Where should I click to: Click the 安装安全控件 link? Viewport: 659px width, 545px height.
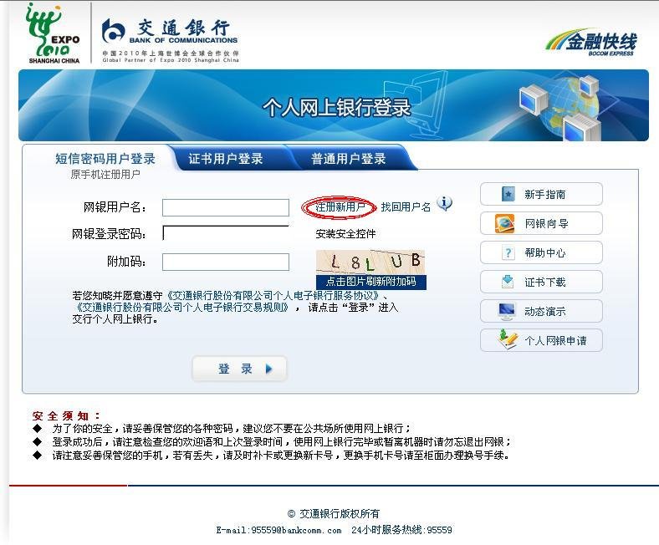(x=345, y=234)
